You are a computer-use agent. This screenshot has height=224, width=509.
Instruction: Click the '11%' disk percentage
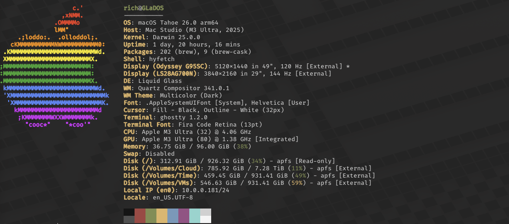(x=297, y=168)
